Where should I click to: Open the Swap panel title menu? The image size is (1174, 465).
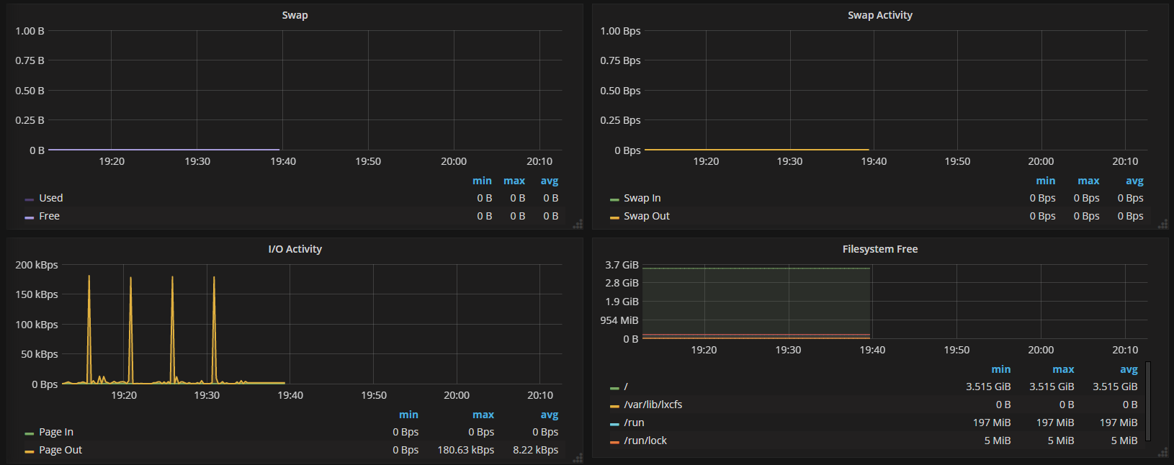(x=295, y=15)
